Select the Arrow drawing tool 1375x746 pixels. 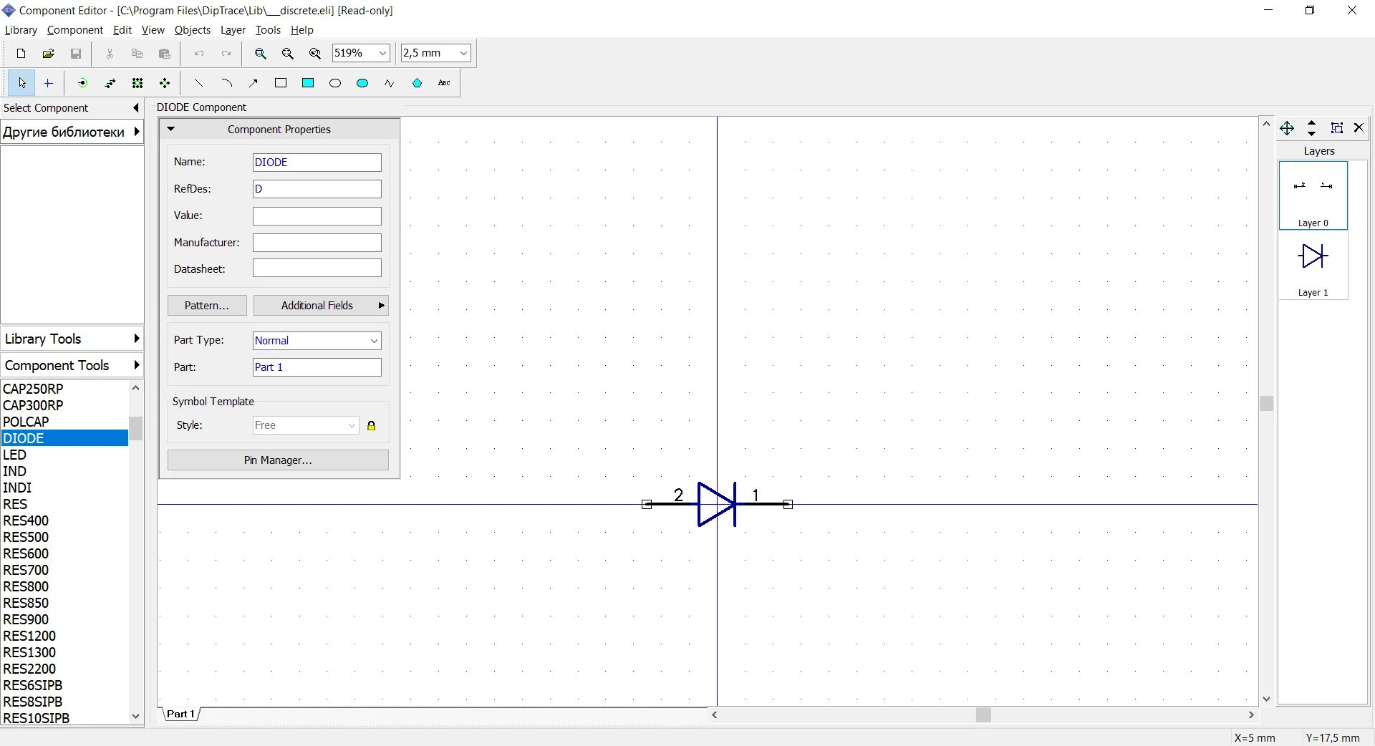coord(254,84)
